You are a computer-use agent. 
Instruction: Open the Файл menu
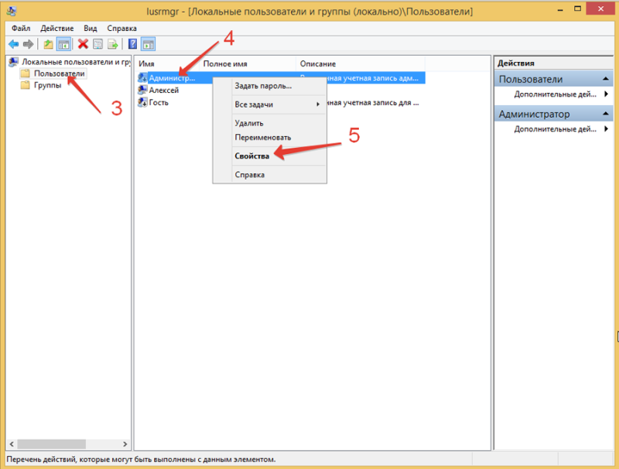point(21,27)
